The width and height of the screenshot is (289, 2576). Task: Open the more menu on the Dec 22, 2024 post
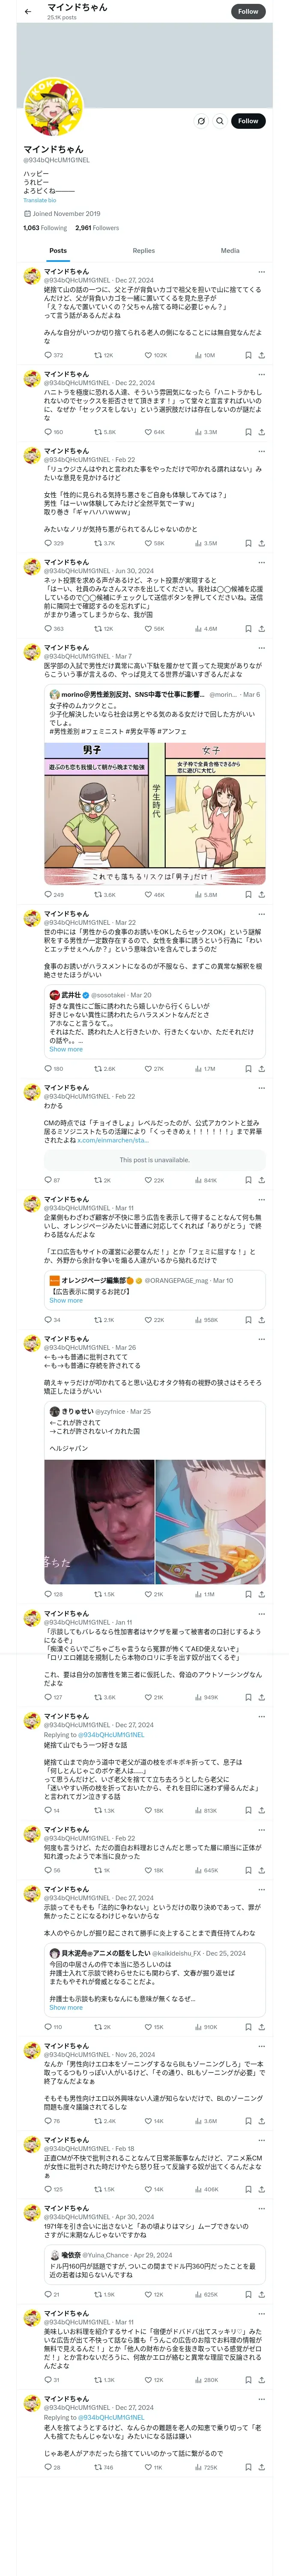pos(261,374)
